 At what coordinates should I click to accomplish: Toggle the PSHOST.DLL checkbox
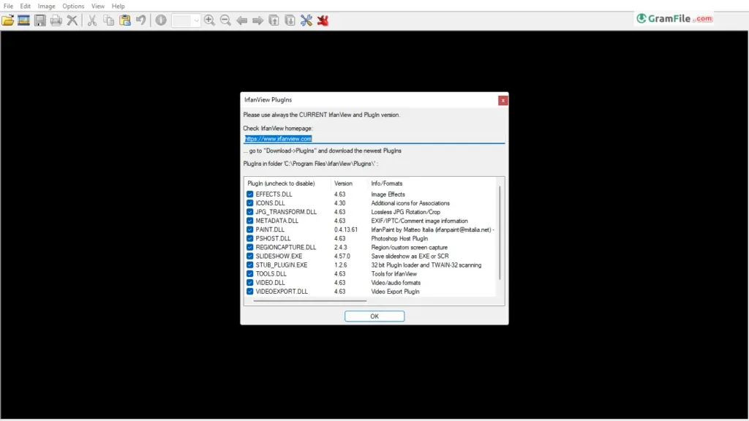pyautogui.click(x=250, y=238)
